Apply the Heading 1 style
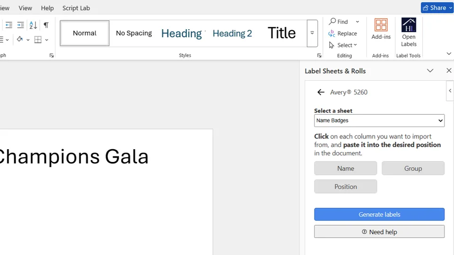The width and height of the screenshot is (454, 255). (182, 33)
